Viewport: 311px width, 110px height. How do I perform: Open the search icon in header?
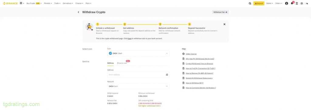coord(250,3)
